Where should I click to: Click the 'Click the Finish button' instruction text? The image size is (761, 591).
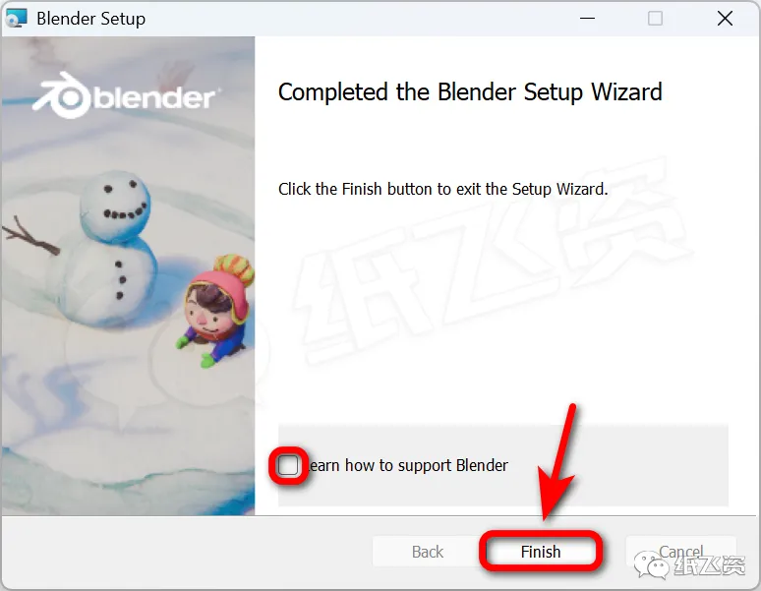pos(442,189)
